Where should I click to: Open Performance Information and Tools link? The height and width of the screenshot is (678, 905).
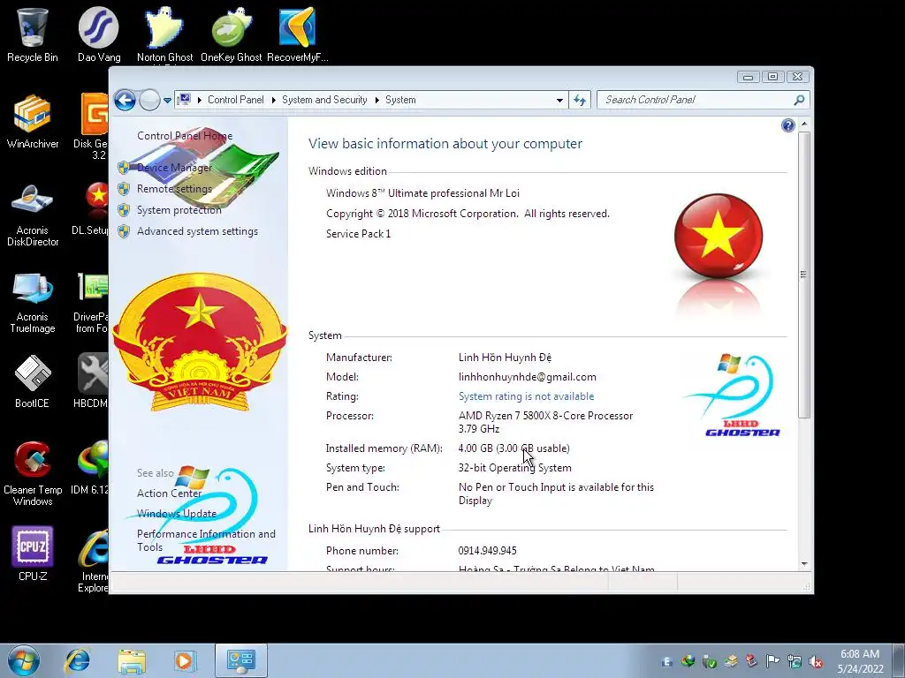coord(206,540)
